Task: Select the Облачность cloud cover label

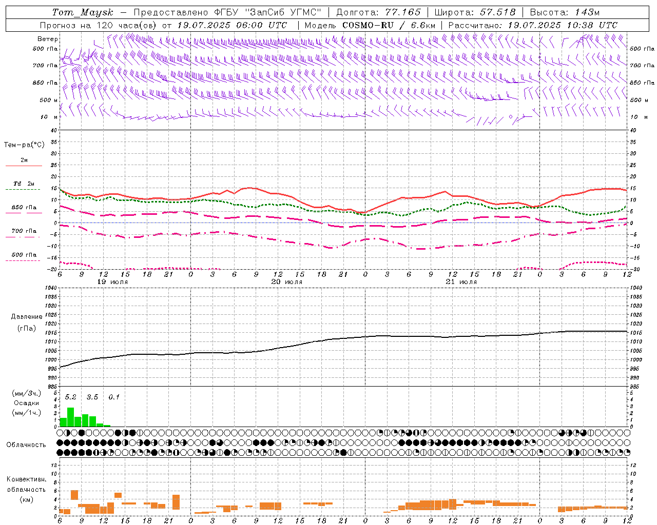Action: pos(26,445)
